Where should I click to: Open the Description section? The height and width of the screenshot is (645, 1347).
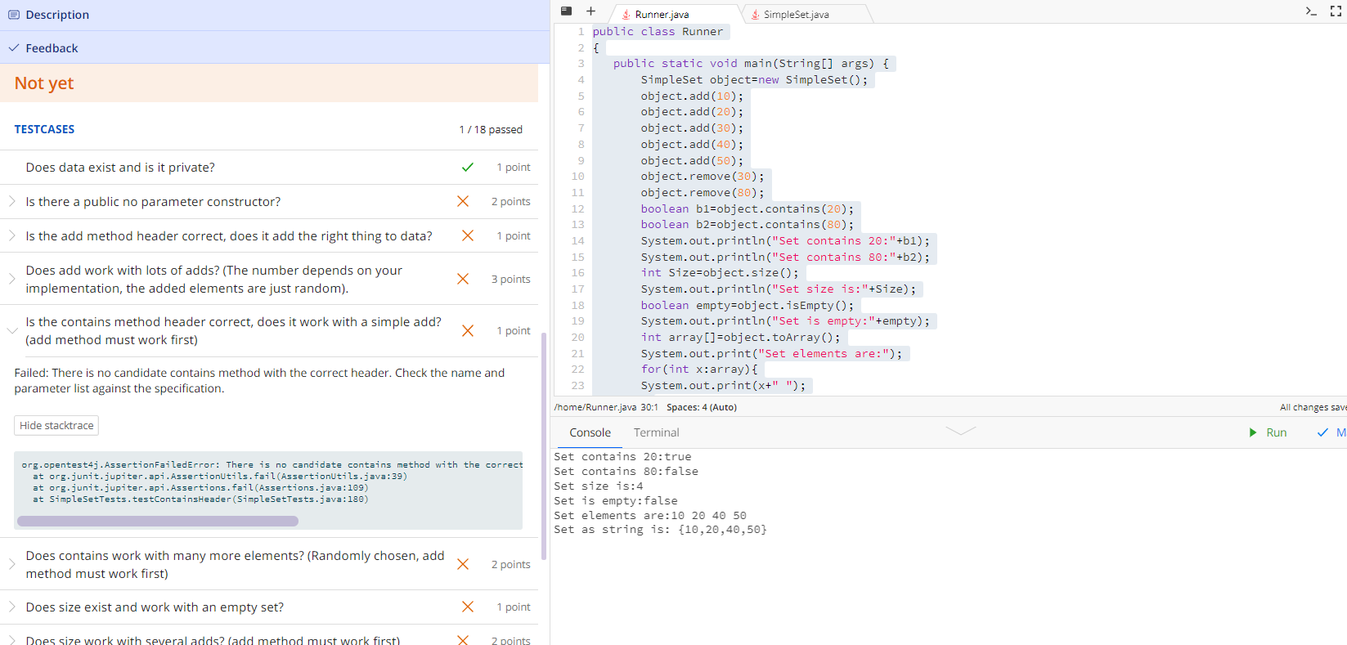click(275, 15)
